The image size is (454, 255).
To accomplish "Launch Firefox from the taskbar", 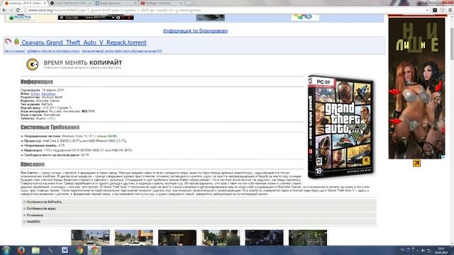I will 21,250.
